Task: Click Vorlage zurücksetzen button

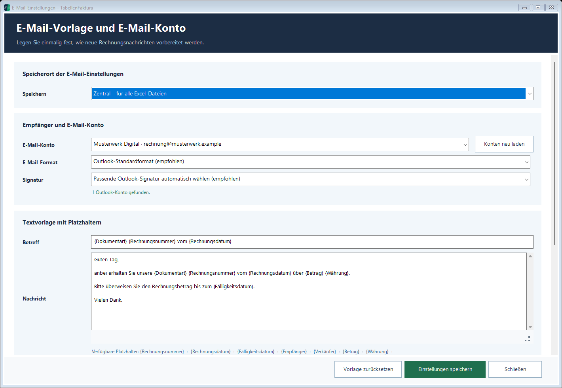Action: point(368,369)
